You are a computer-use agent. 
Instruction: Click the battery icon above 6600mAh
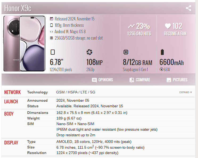162,52
